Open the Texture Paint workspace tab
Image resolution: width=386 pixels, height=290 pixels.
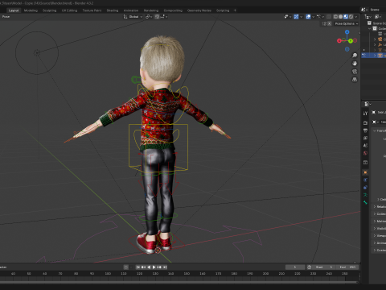click(x=92, y=10)
